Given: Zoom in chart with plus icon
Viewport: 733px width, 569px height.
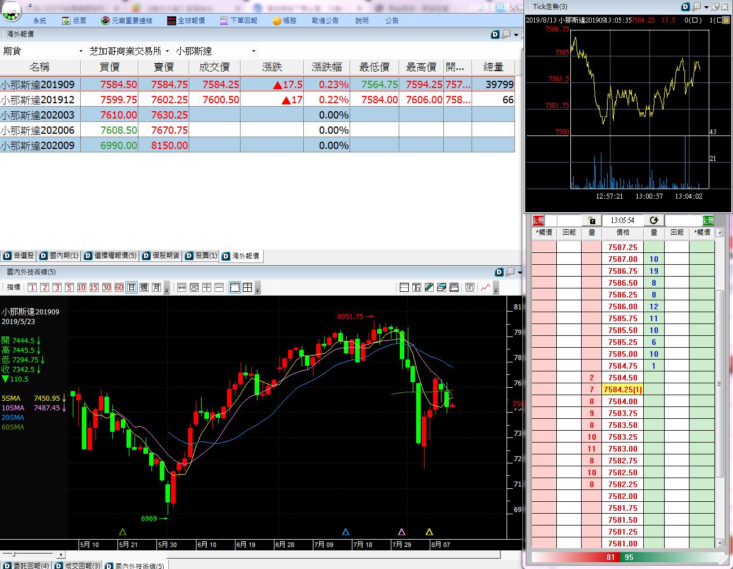Looking at the screenshot, I should pos(207,287).
